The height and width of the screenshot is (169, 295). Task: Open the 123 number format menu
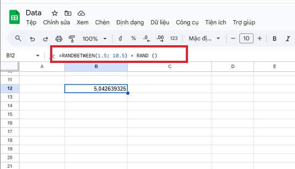(174, 39)
